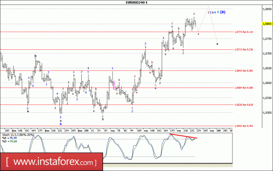Select the 1,0455 Ret 0,764 level label

[244, 126]
